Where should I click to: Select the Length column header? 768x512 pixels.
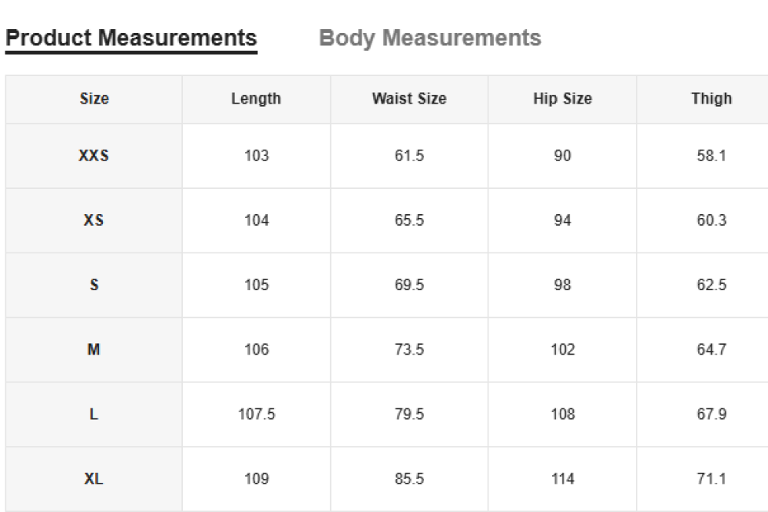click(256, 99)
